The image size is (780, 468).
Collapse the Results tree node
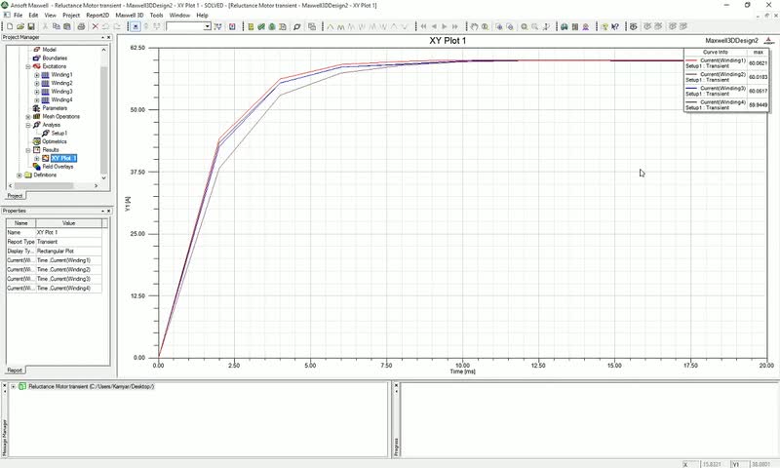[28, 150]
